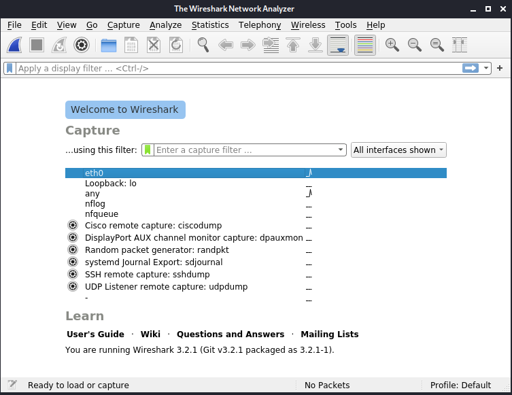Open the Statistics menu
This screenshot has width=512, height=395.
tap(210, 25)
